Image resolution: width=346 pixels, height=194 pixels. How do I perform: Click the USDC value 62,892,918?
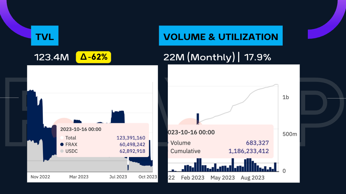131,151
